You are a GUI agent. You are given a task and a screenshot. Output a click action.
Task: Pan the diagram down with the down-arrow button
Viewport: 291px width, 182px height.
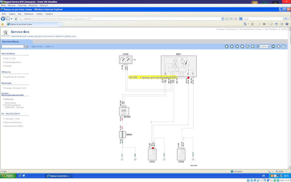pos(232,46)
